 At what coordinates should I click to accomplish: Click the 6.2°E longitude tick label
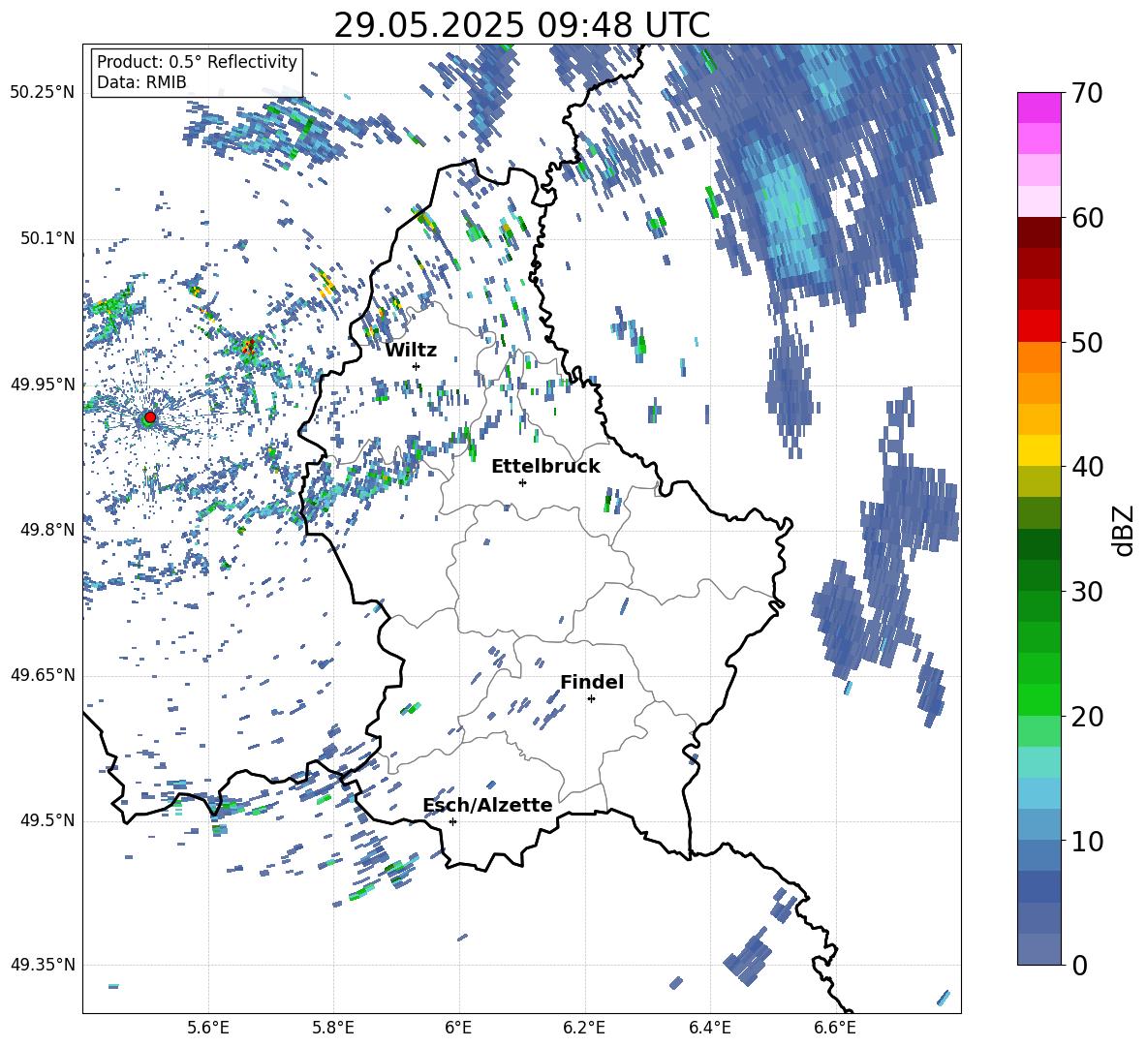(584, 1028)
